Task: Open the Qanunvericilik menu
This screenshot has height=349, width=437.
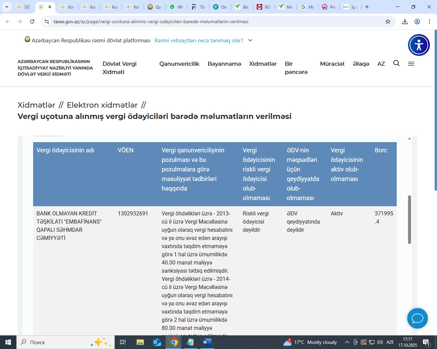Action: click(179, 64)
